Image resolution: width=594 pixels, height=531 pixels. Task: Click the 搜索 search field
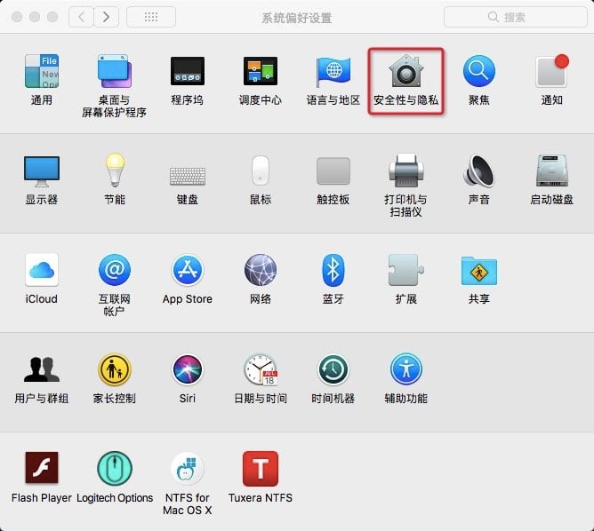coord(515,17)
